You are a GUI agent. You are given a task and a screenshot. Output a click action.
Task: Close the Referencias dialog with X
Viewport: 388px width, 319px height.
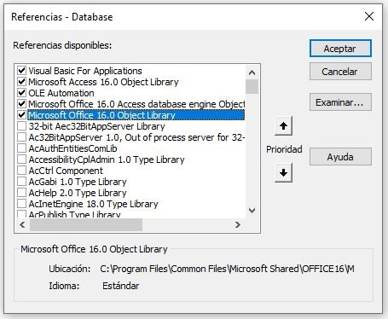(x=369, y=16)
